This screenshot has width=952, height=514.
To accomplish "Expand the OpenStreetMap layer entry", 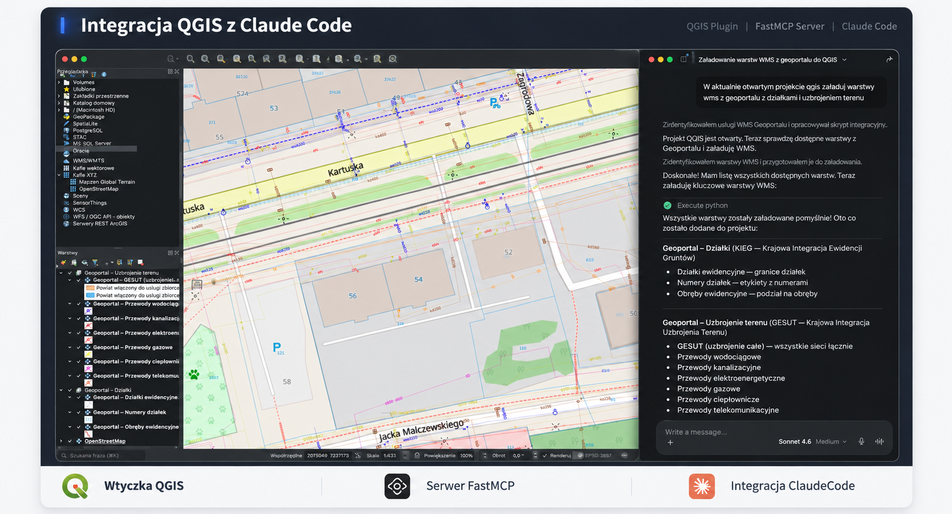I will pos(61,441).
